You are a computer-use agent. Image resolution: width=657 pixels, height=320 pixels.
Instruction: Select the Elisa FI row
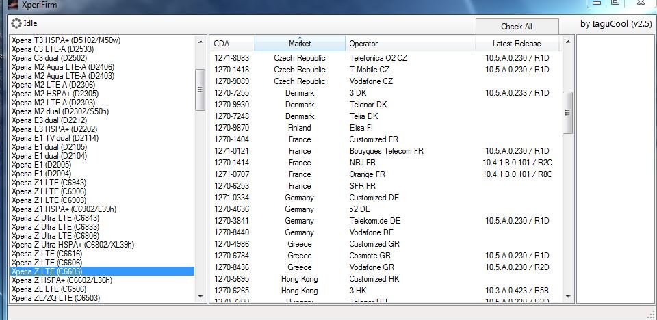[x=385, y=128]
